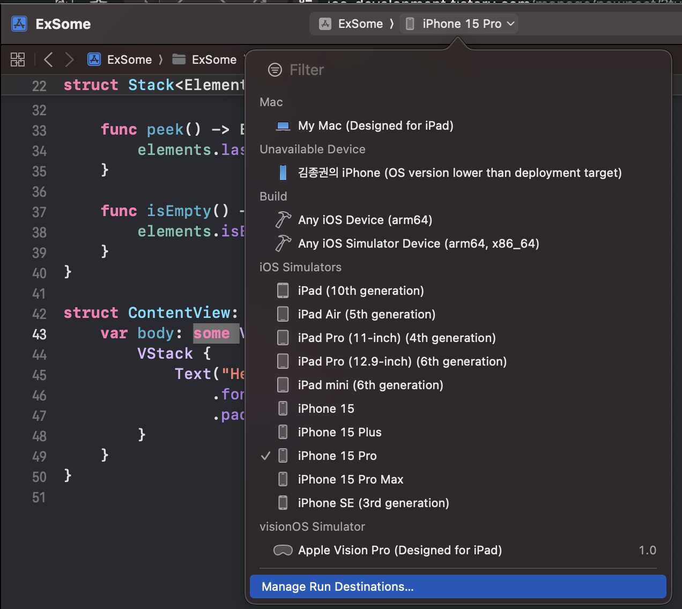Click the filter icon in destination popup
The height and width of the screenshot is (609, 682).
tap(275, 70)
